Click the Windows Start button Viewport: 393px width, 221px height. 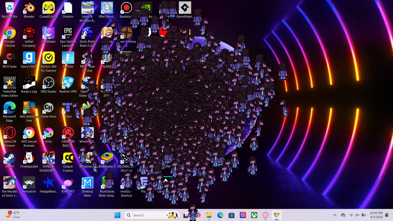coord(117,215)
